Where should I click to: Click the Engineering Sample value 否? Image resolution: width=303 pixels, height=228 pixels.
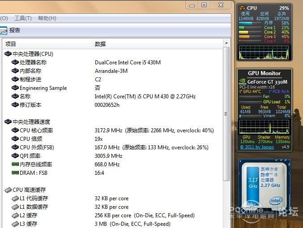[98, 88]
